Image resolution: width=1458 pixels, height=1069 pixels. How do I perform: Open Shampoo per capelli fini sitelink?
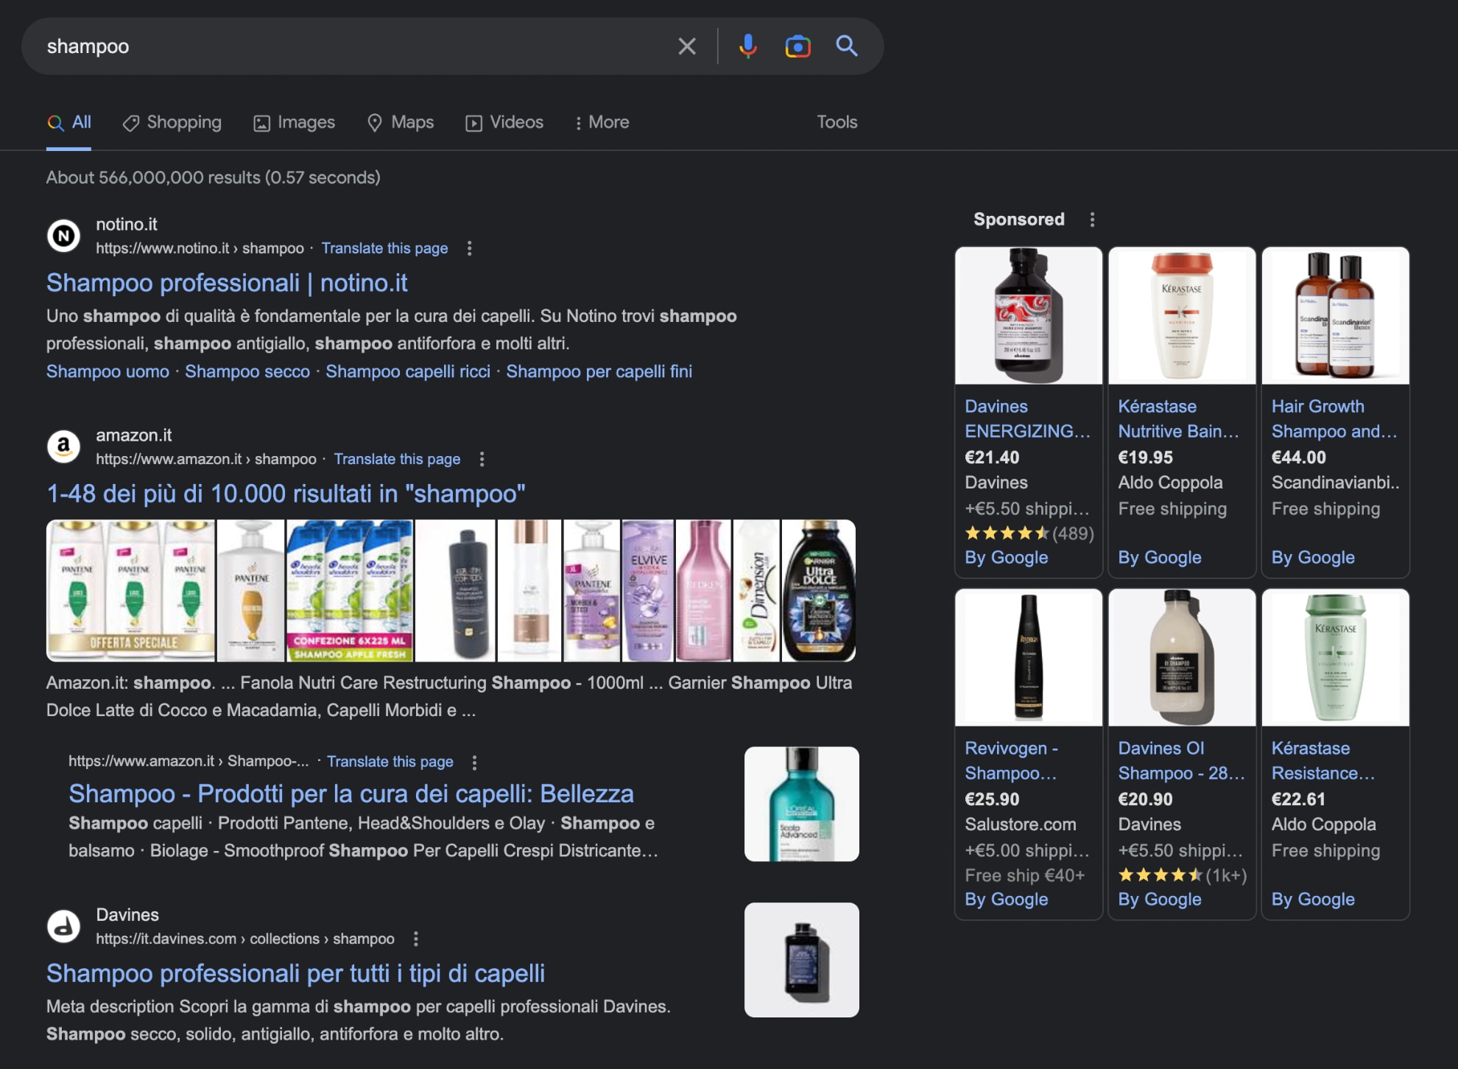pos(599,371)
